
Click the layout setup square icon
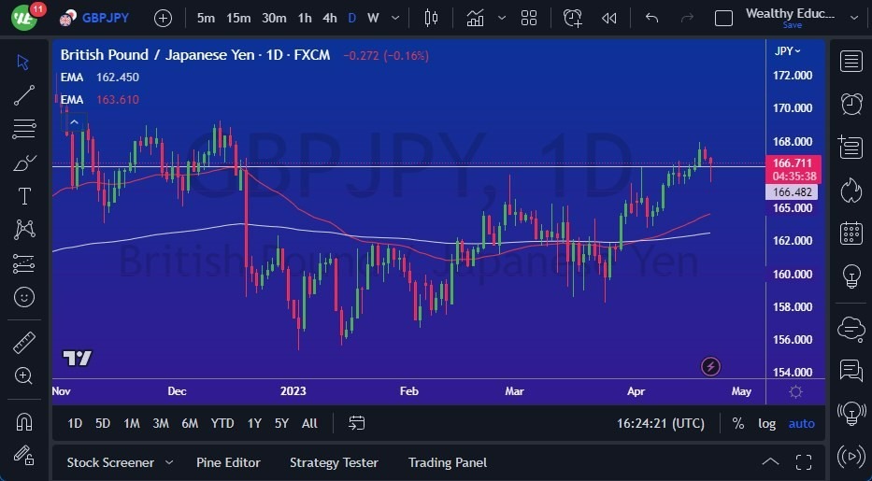[723, 19]
